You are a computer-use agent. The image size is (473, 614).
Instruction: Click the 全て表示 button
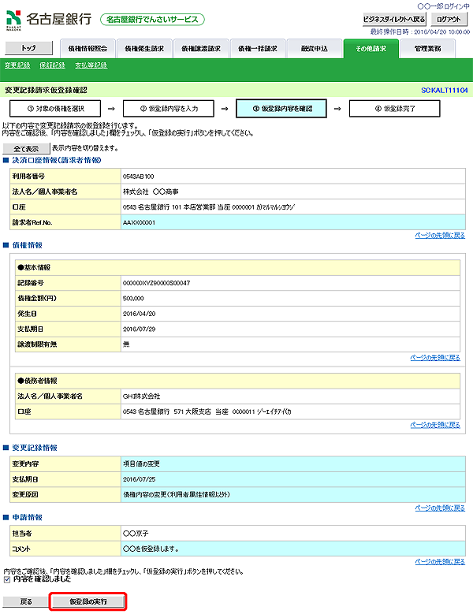click(26, 149)
